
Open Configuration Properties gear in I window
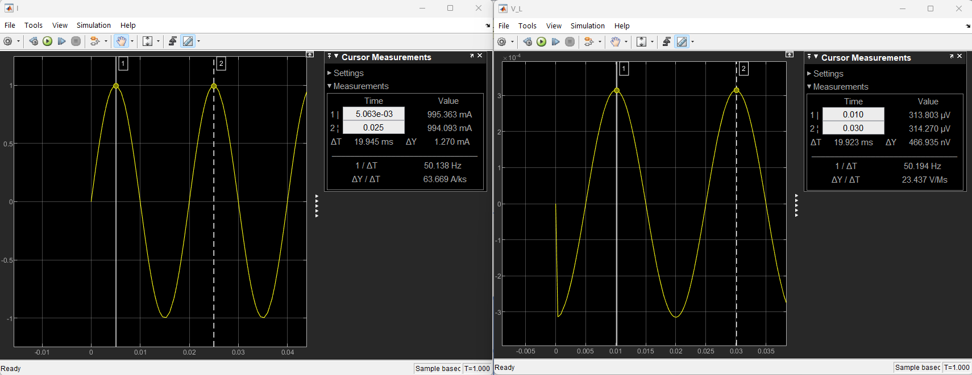pyautogui.click(x=8, y=41)
